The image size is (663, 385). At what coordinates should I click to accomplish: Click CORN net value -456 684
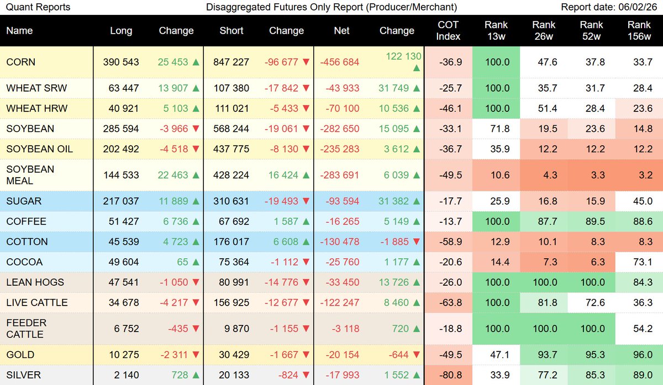click(340, 62)
